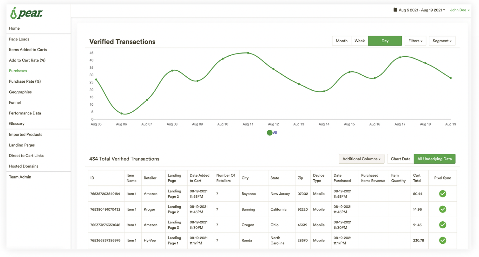Open Funnel from the sidebar
Viewport: 479px width, 257px height.
(x=15, y=102)
